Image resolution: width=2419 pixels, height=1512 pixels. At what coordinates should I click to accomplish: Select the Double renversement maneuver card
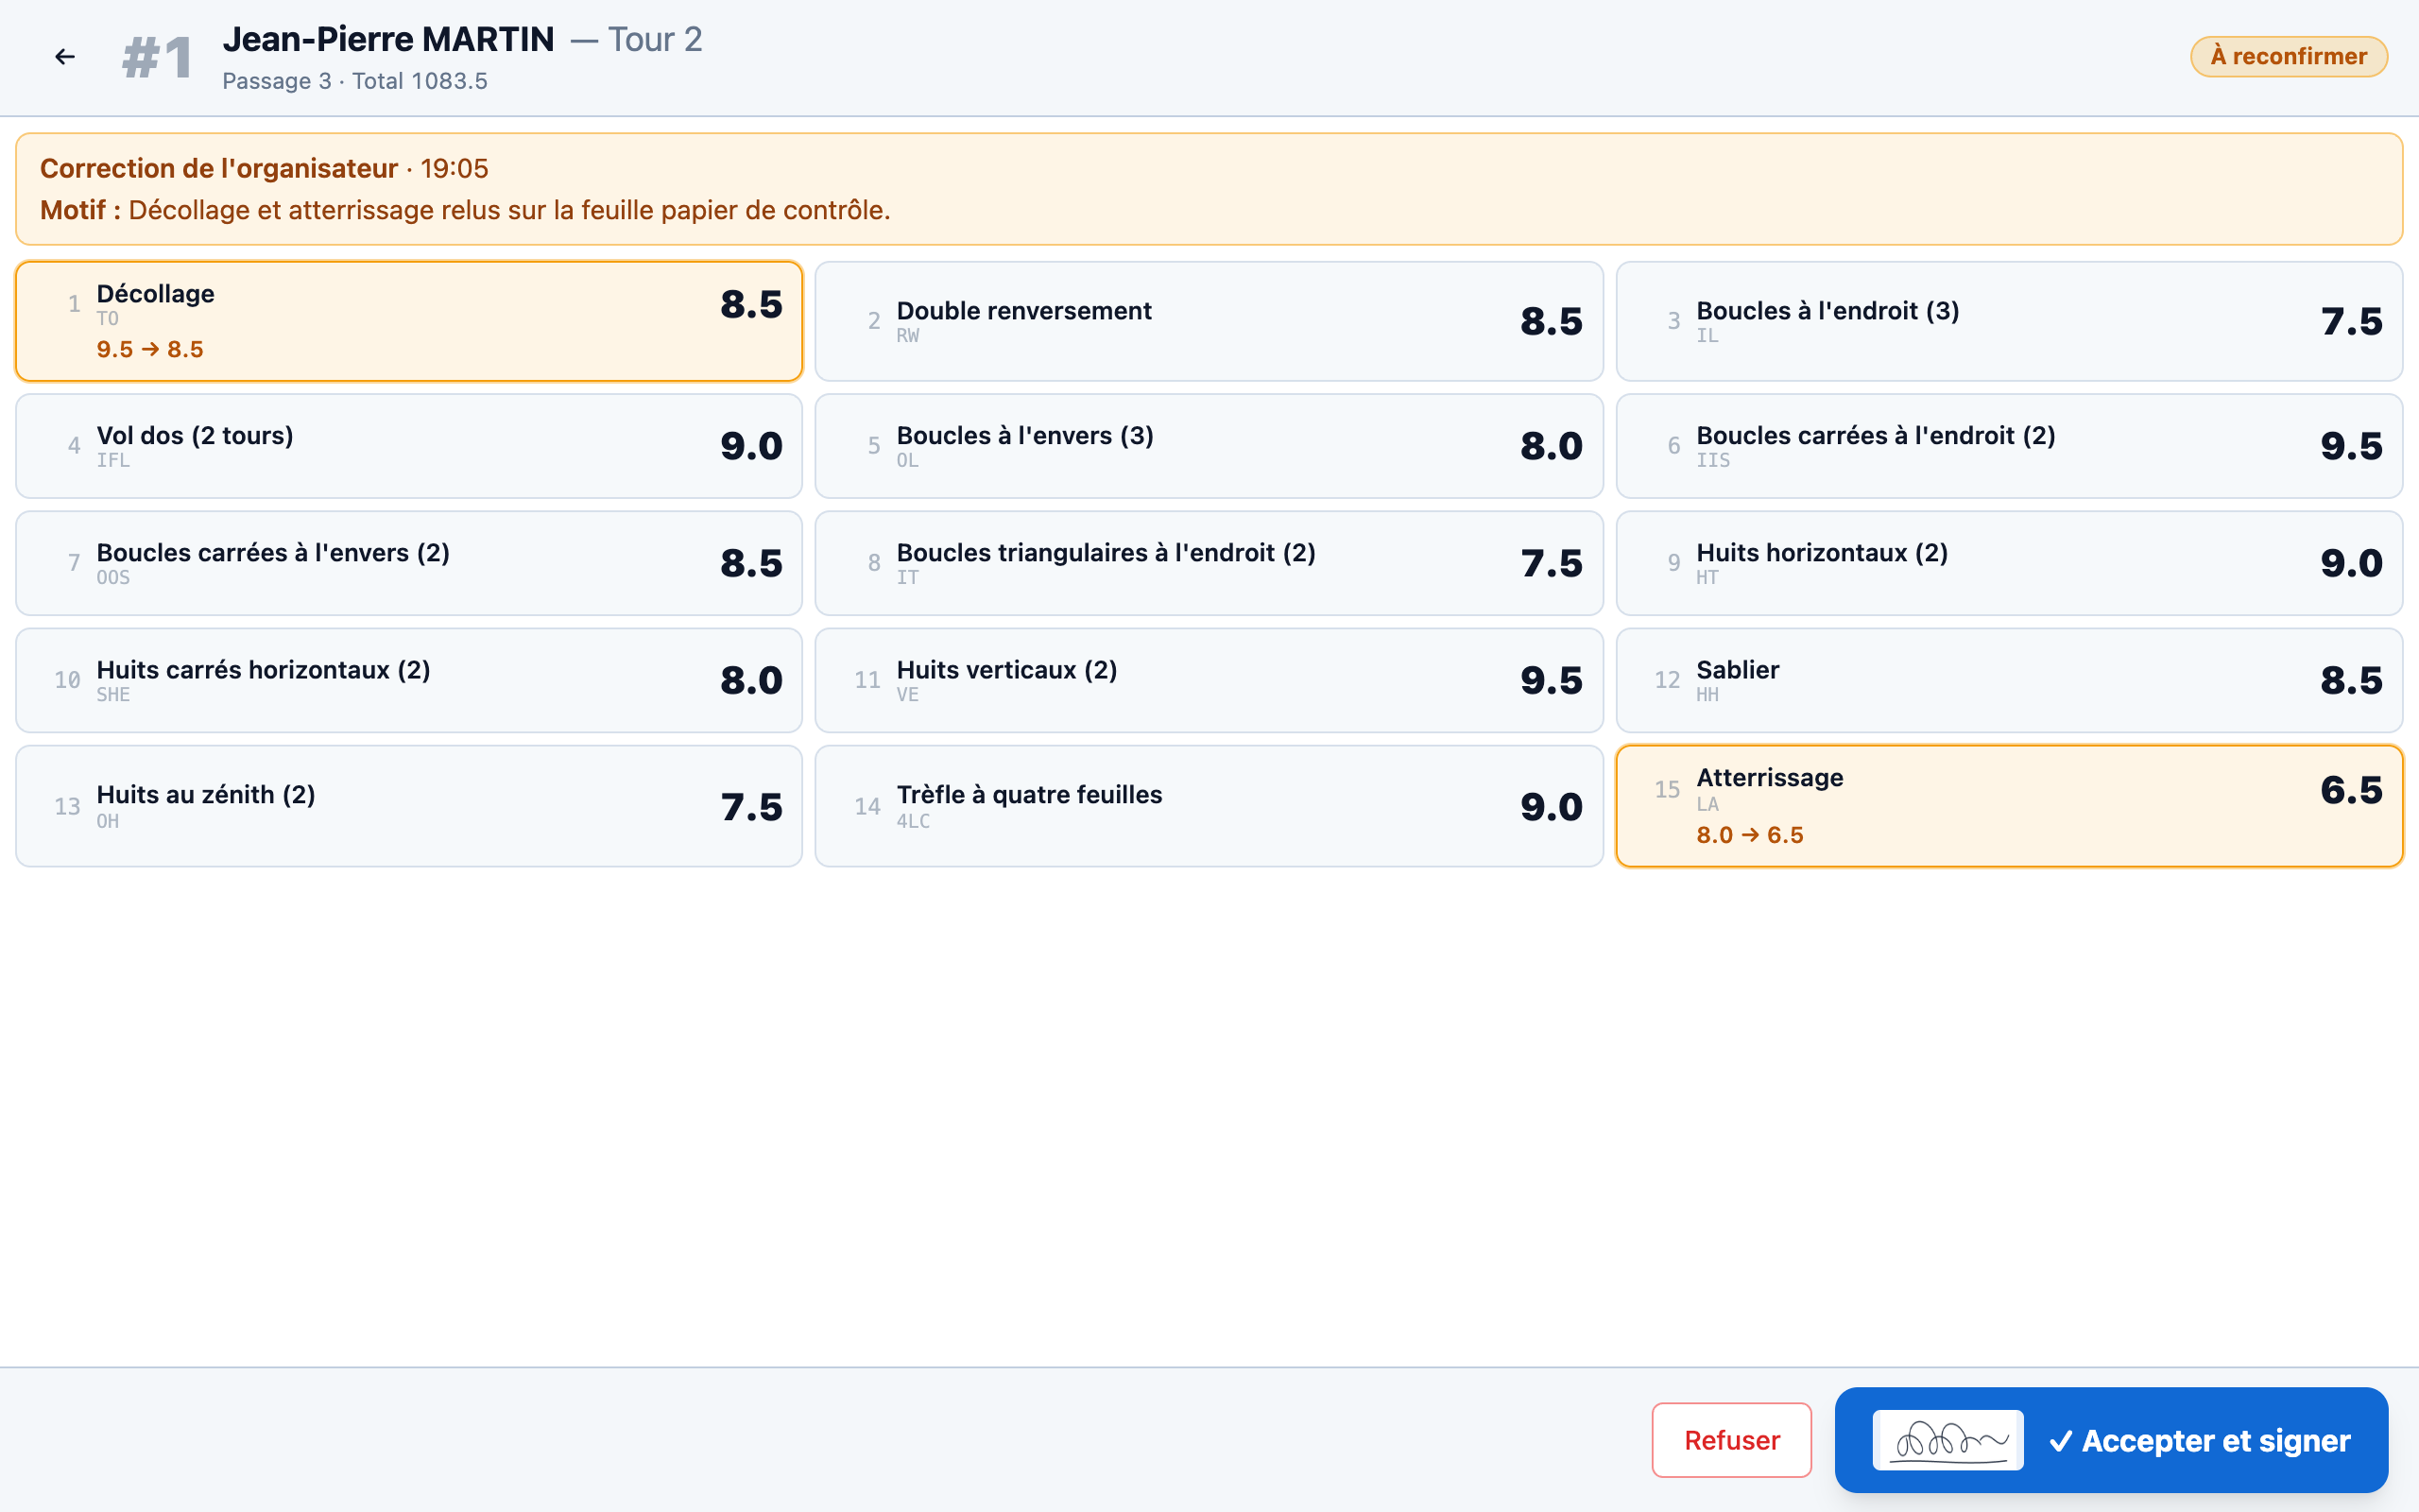pos(1209,321)
